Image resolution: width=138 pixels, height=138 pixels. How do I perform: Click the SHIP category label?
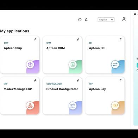tap(6, 43)
